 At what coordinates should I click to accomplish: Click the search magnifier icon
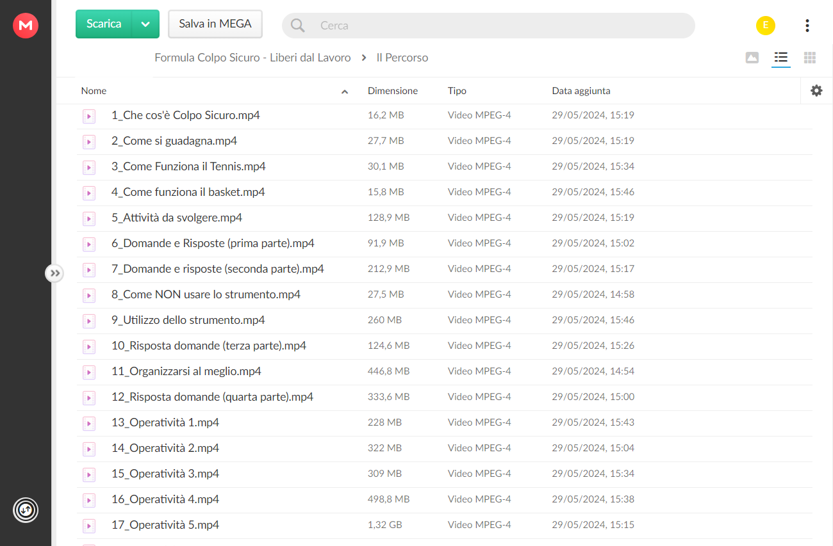tap(298, 26)
